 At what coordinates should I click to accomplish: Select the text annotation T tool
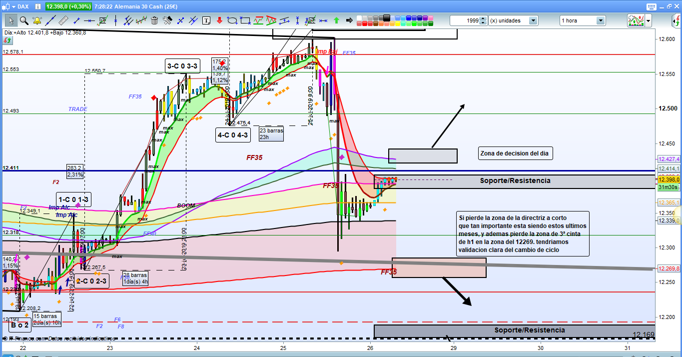tap(206, 20)
